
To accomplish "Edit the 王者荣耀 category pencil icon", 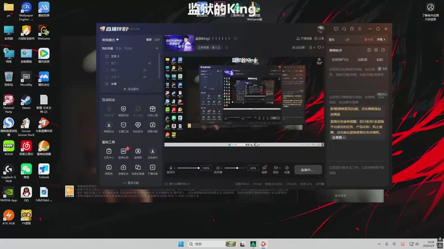I will click(x=226, y=48).
